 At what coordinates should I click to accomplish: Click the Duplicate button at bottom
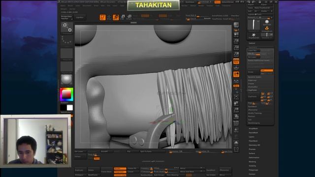pos(80,170)
